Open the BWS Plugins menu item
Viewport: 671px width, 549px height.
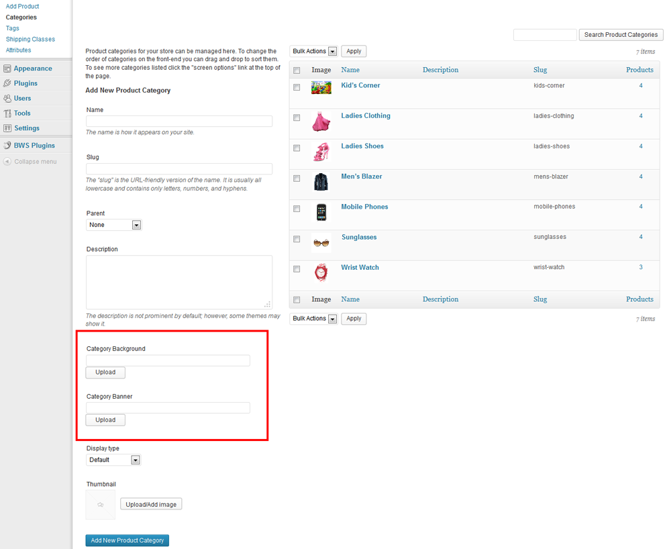(34, 146)
